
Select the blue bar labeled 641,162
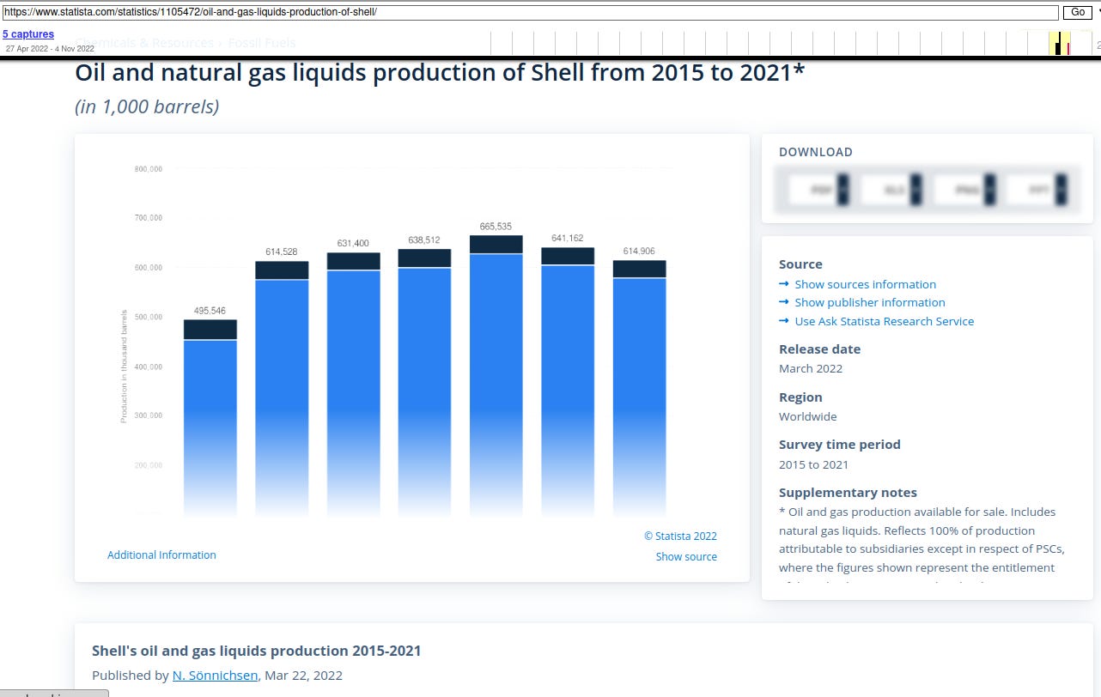tap(568, 391)
